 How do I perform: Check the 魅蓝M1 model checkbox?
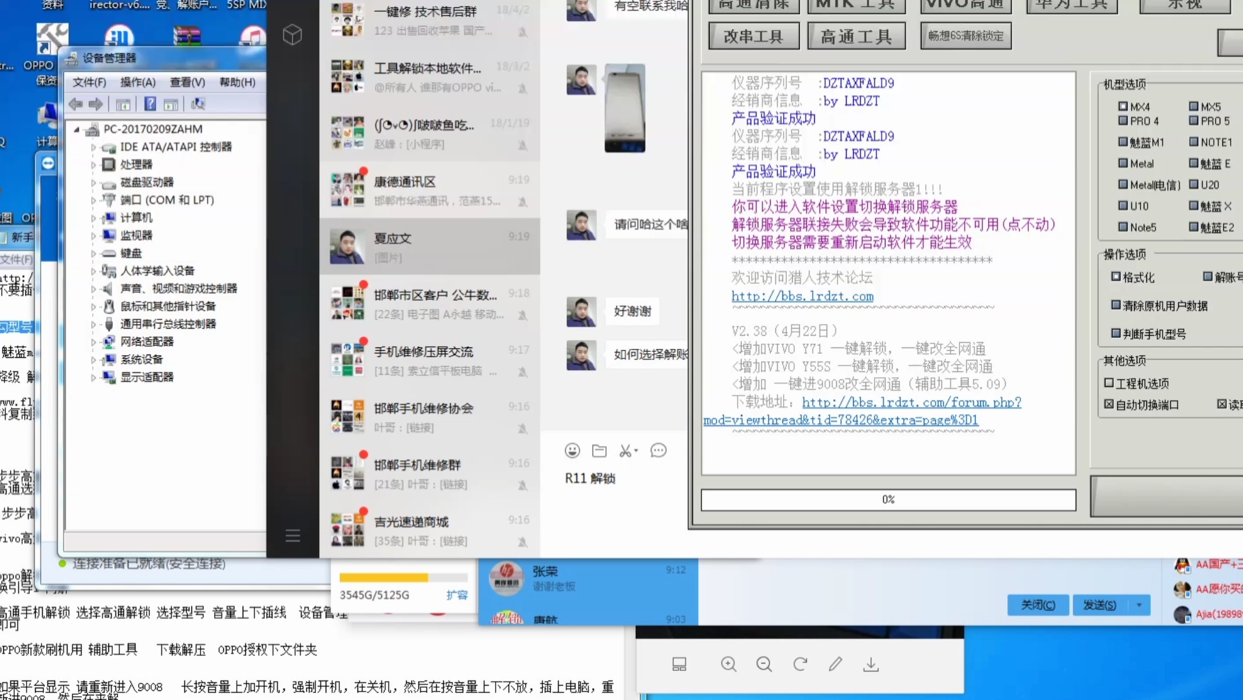tap(1123, 142)
